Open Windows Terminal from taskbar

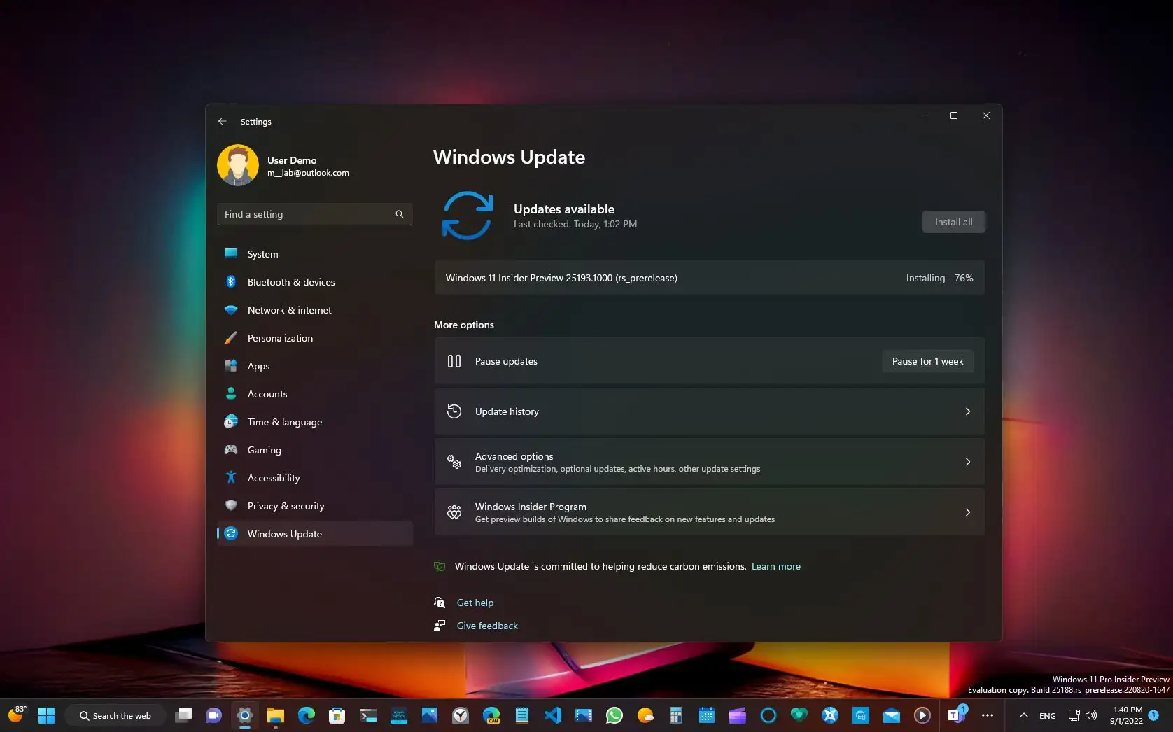coord(367,715)
